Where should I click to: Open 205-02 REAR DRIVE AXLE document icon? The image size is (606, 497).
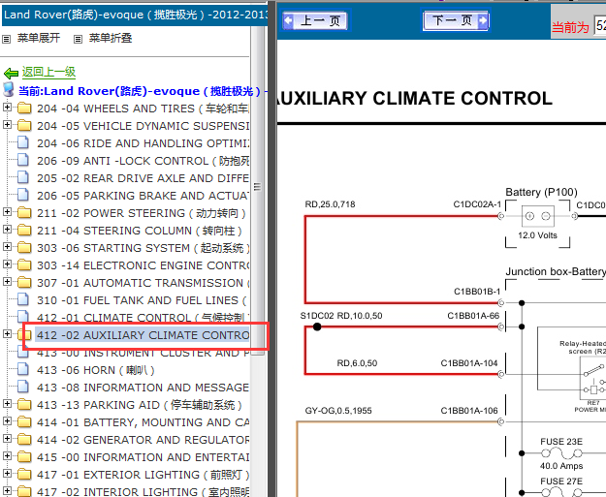[x=23, y=177]
